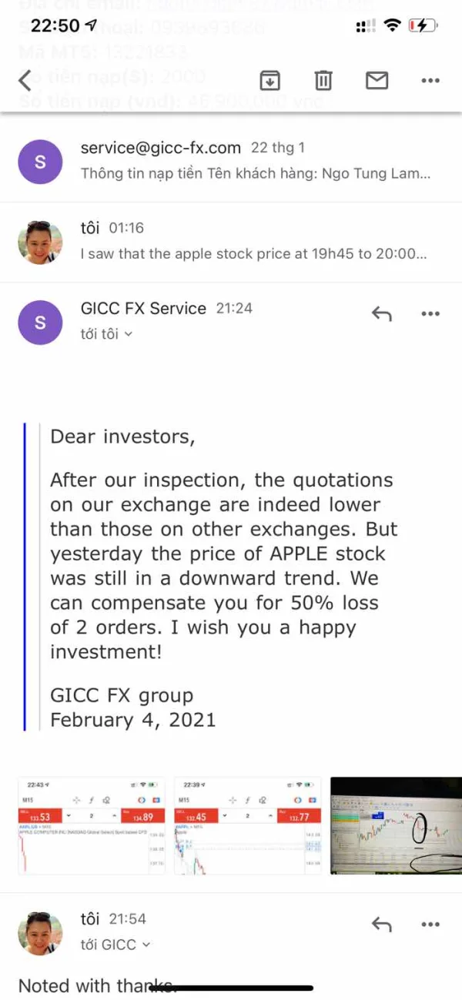Open first attachment showing 133.53 price
462x1000 pixels.
pos(92,825)
